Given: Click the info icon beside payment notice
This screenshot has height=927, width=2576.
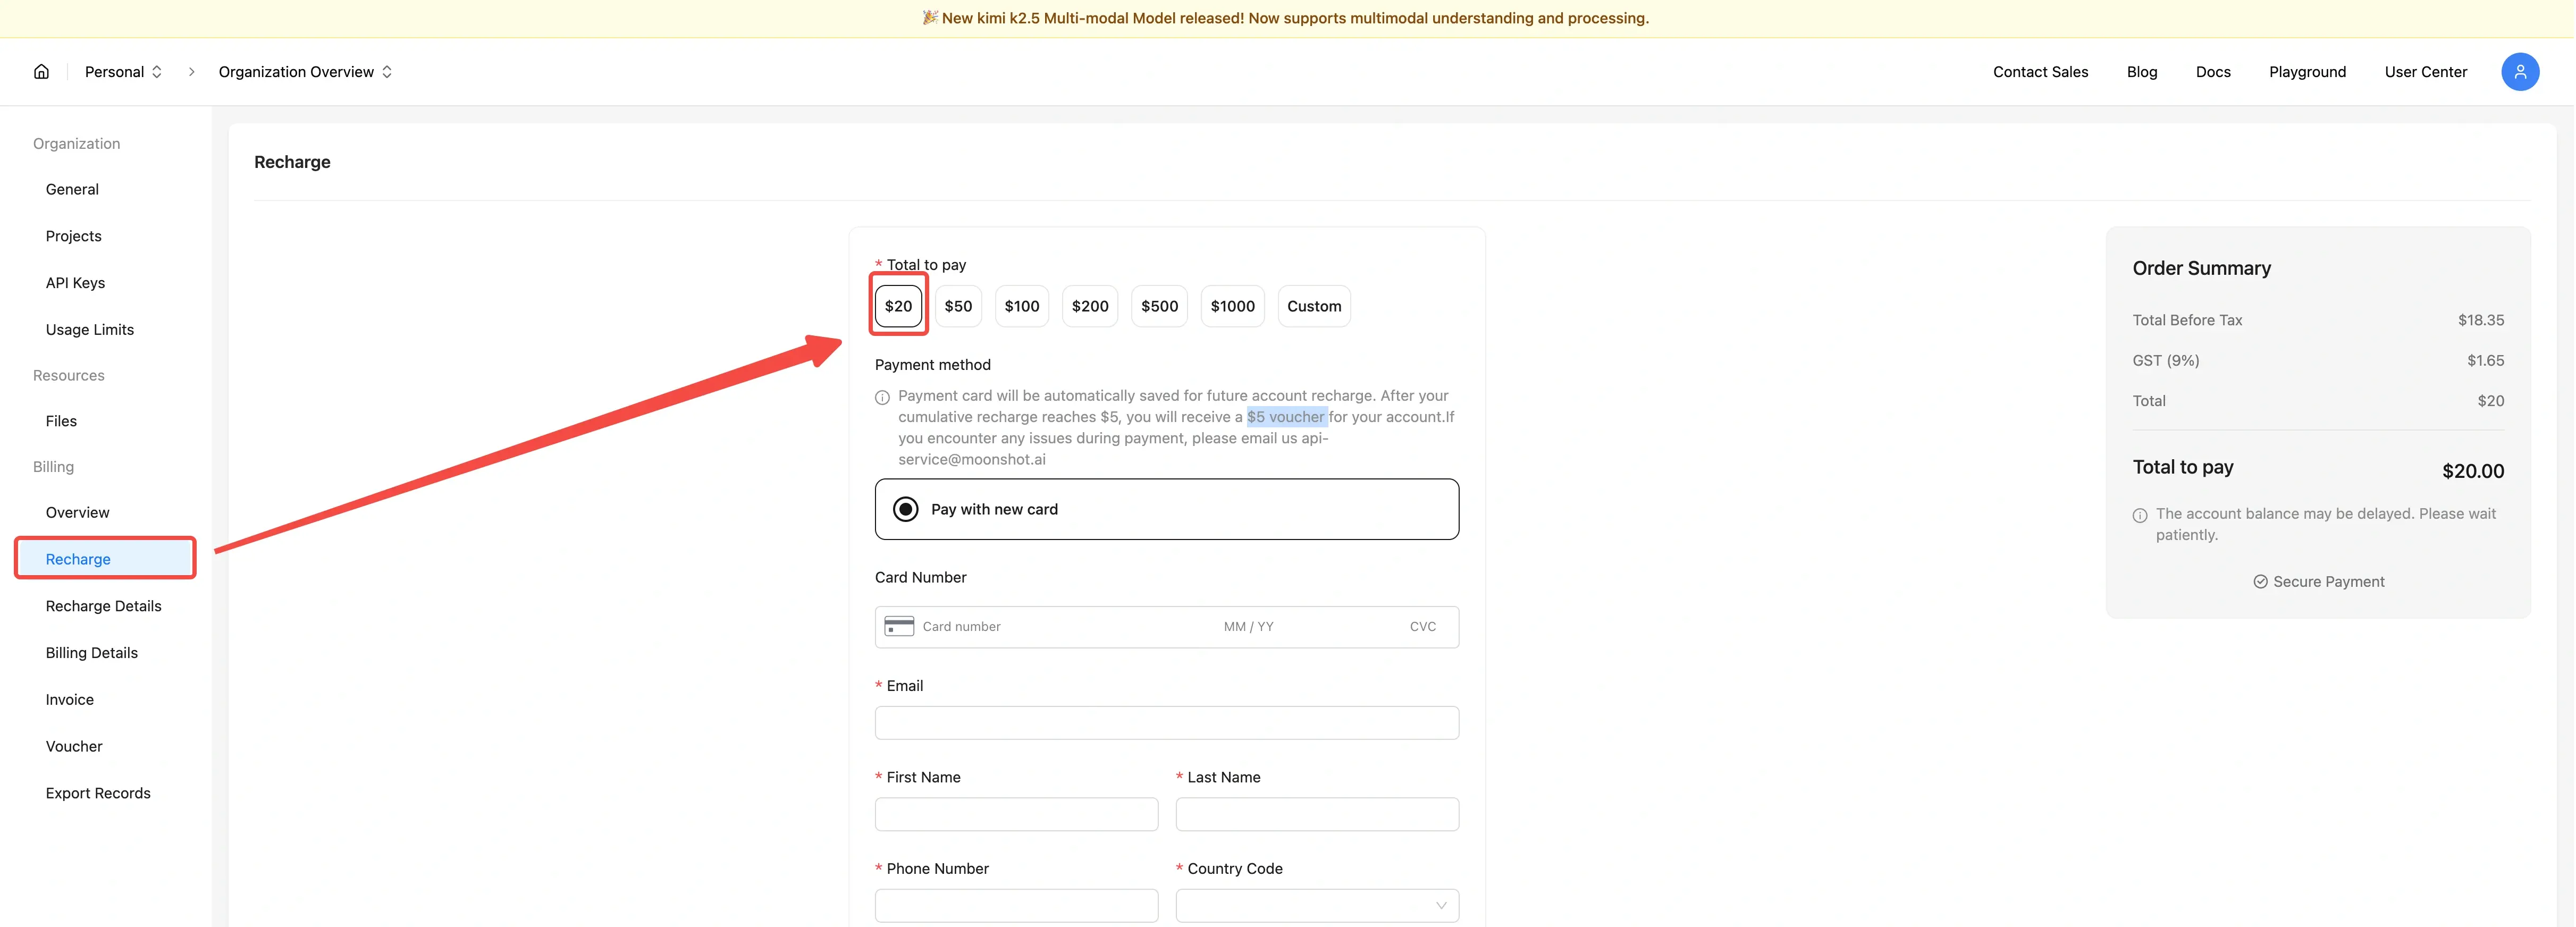Looking at the screenshot, I should point(882,398).
